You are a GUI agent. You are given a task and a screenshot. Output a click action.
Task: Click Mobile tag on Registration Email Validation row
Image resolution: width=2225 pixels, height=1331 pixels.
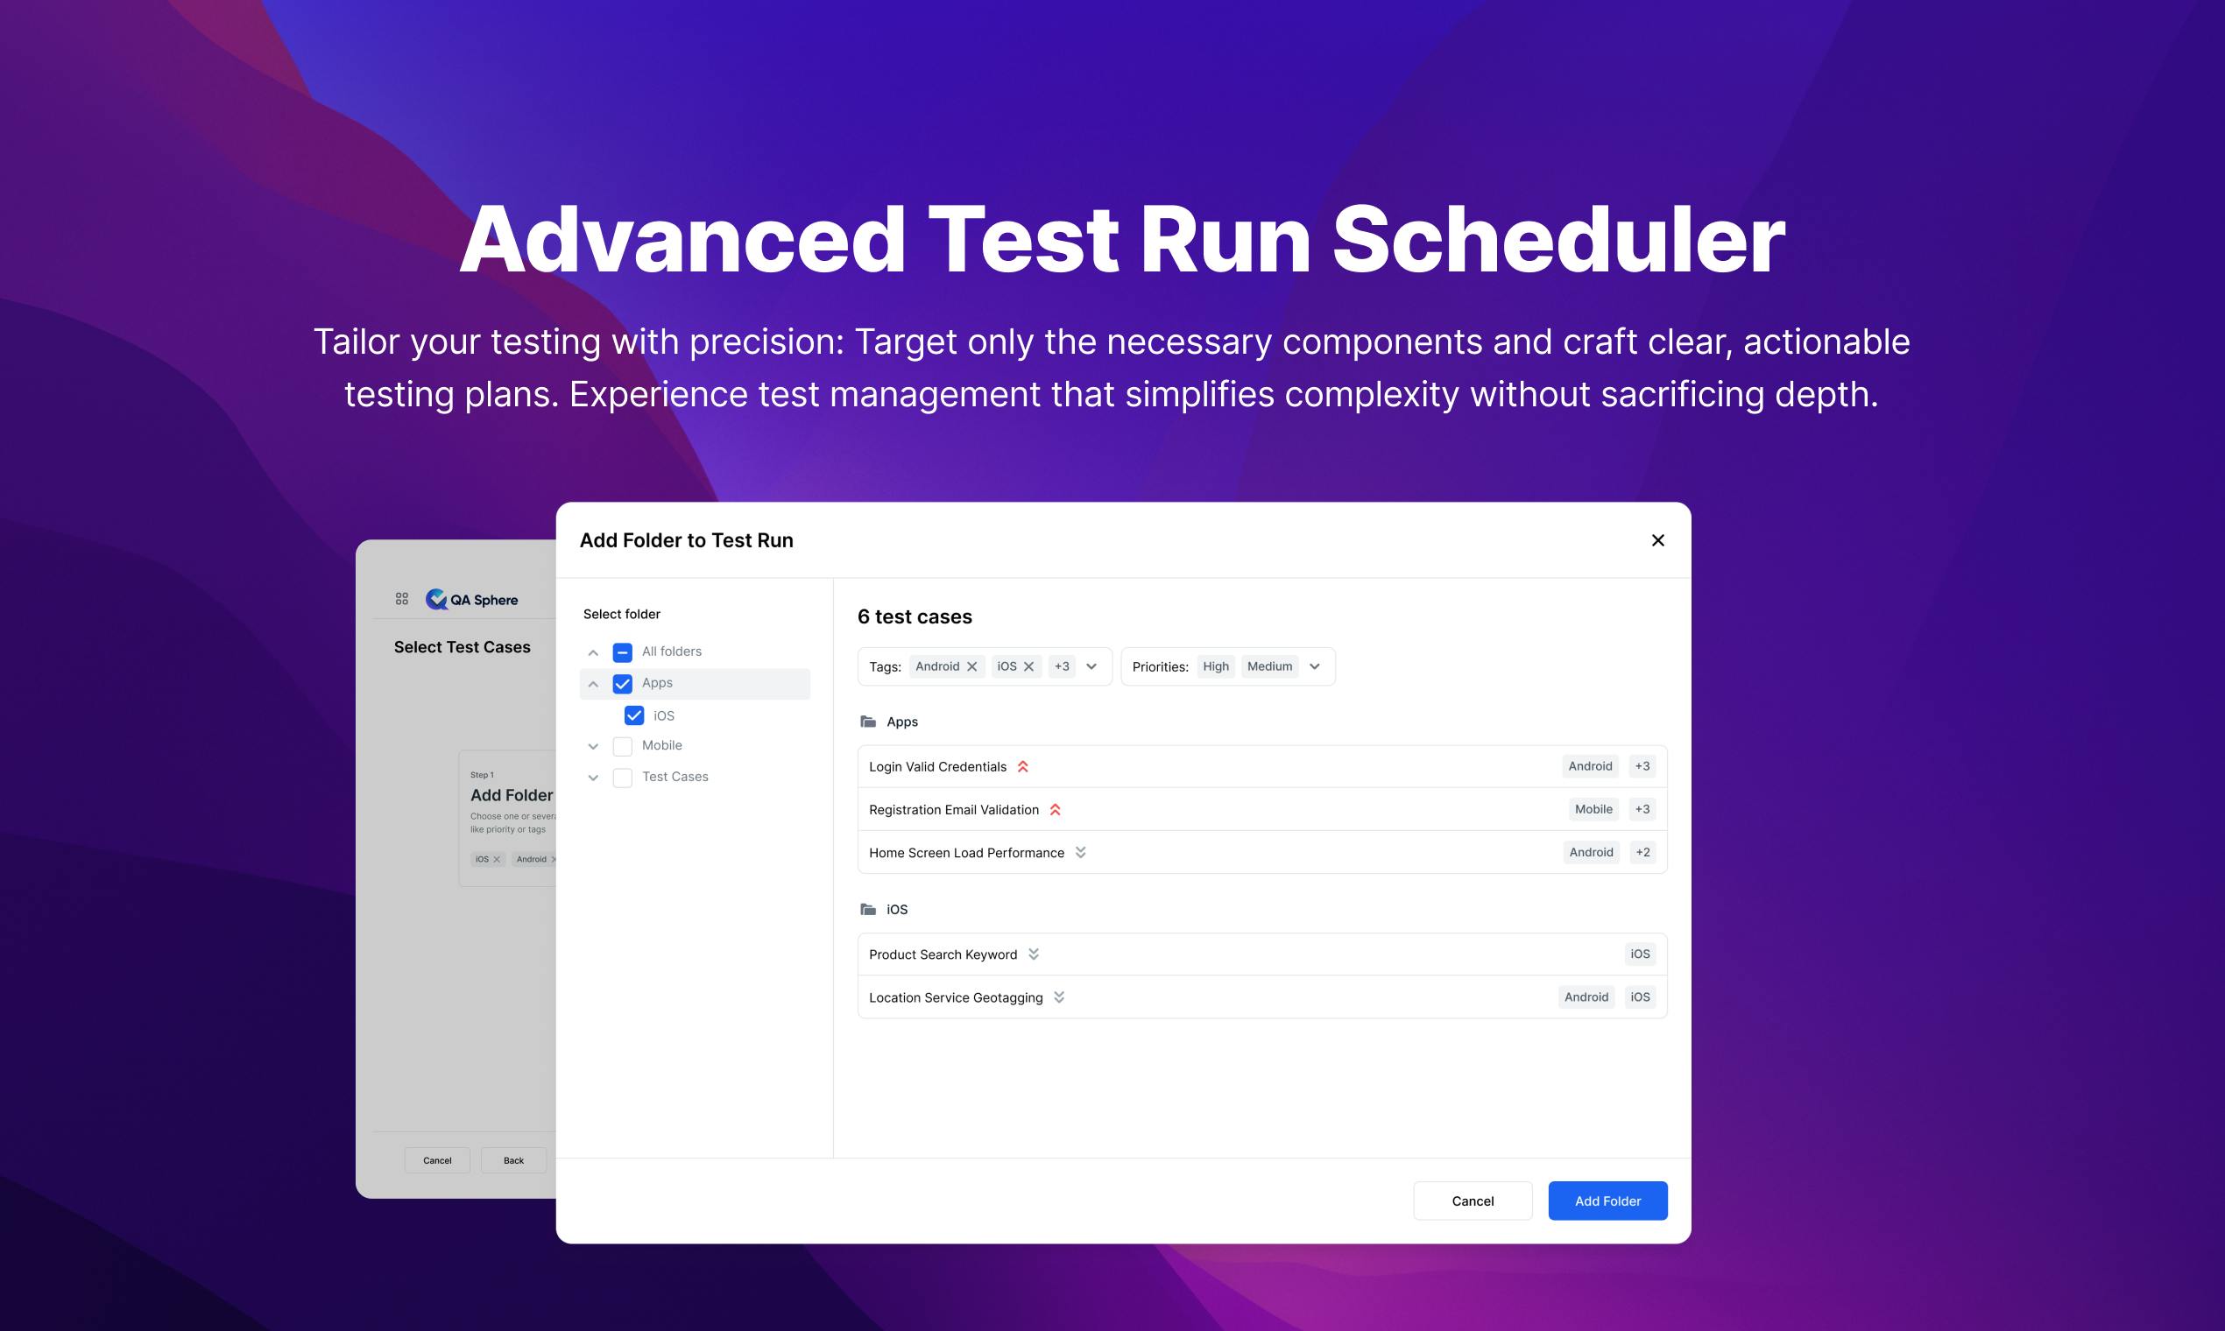[x=1593, y=809]
